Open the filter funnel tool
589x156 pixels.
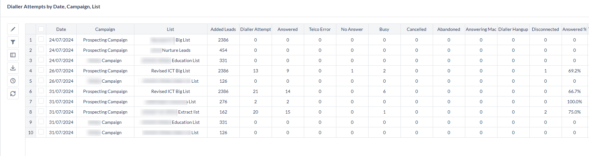tap(13, 42)
